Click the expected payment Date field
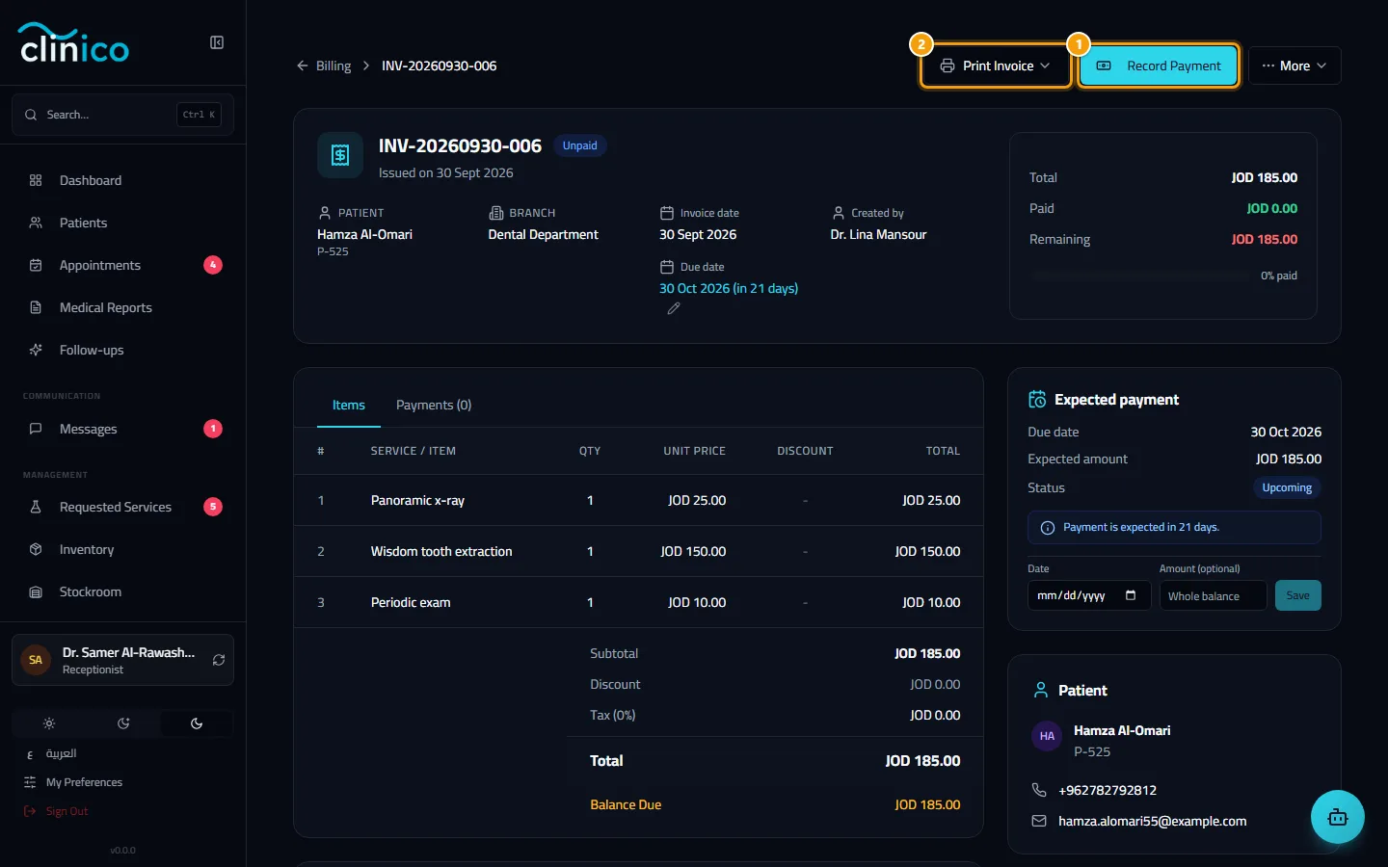The height and width of the screenshot is (867, 1388). pyautogui.click(x=1089, y=595)
